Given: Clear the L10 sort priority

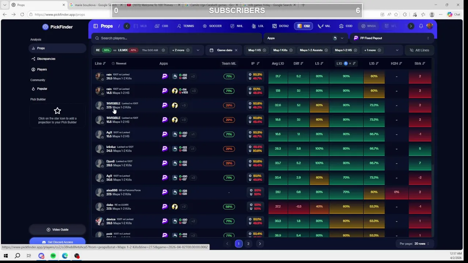Looking at the screenshot, I should pos(350,64).
